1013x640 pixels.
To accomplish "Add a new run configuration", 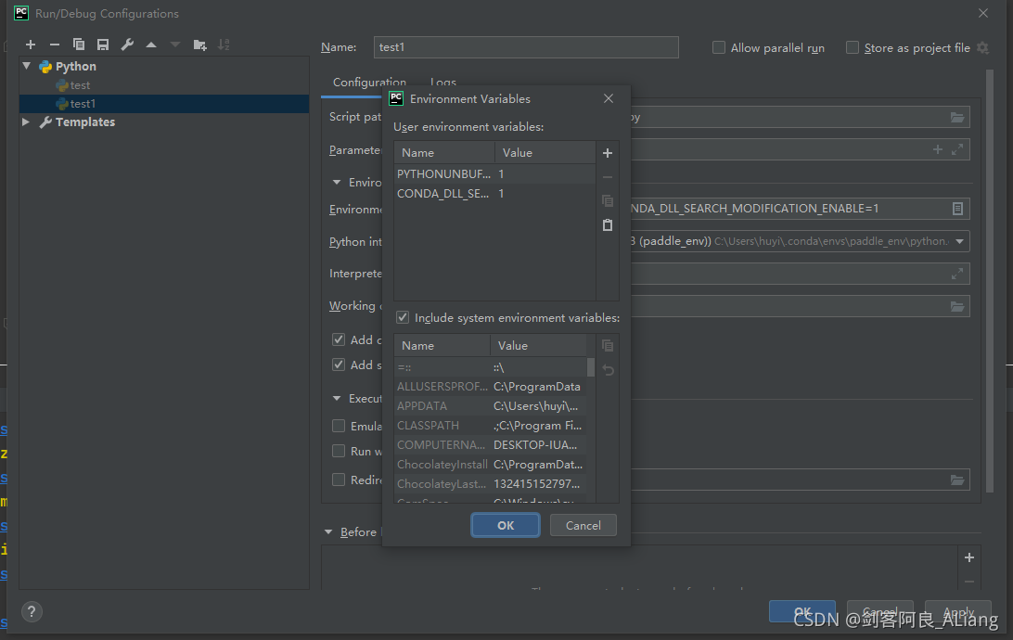I will coord(31,45).
